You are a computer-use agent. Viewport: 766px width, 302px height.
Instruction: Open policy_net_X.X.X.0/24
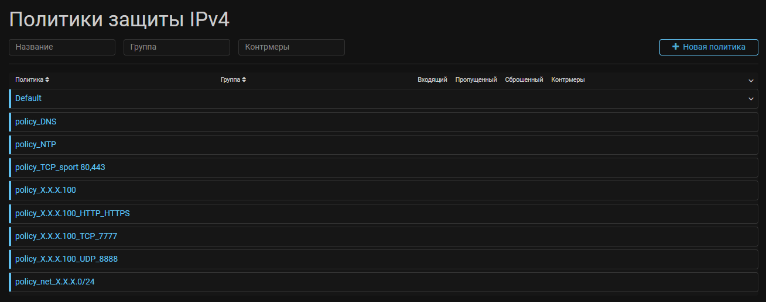(55, 282)
